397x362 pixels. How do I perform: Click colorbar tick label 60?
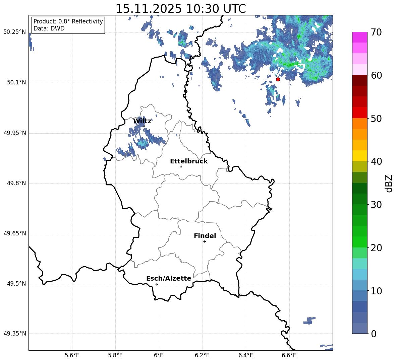(376, 75)
